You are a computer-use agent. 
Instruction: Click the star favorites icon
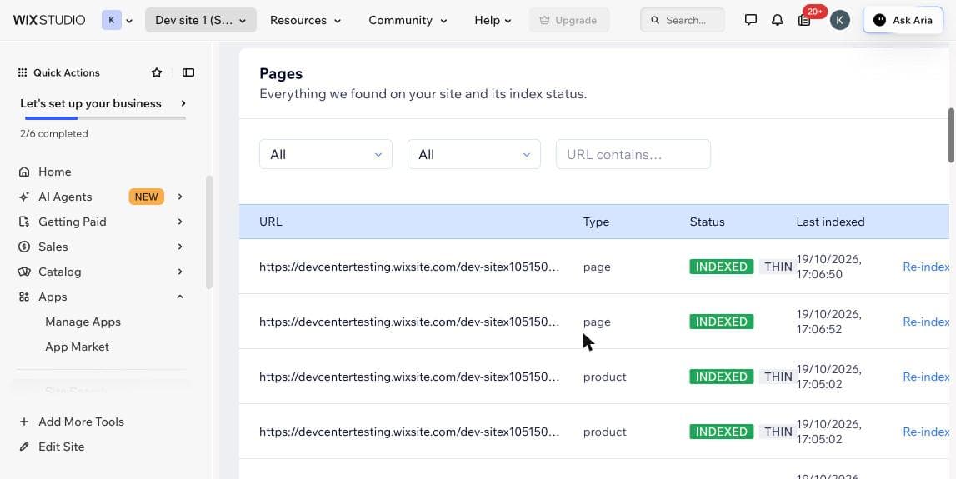157,72
